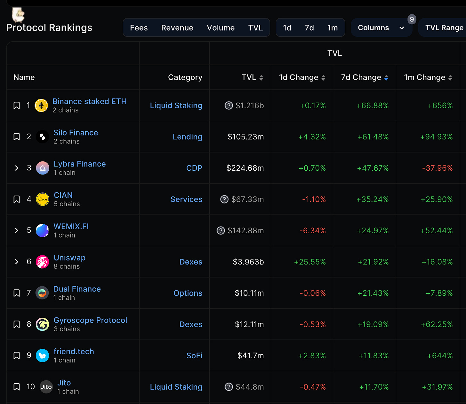Sort table by 1m Change

450,78
